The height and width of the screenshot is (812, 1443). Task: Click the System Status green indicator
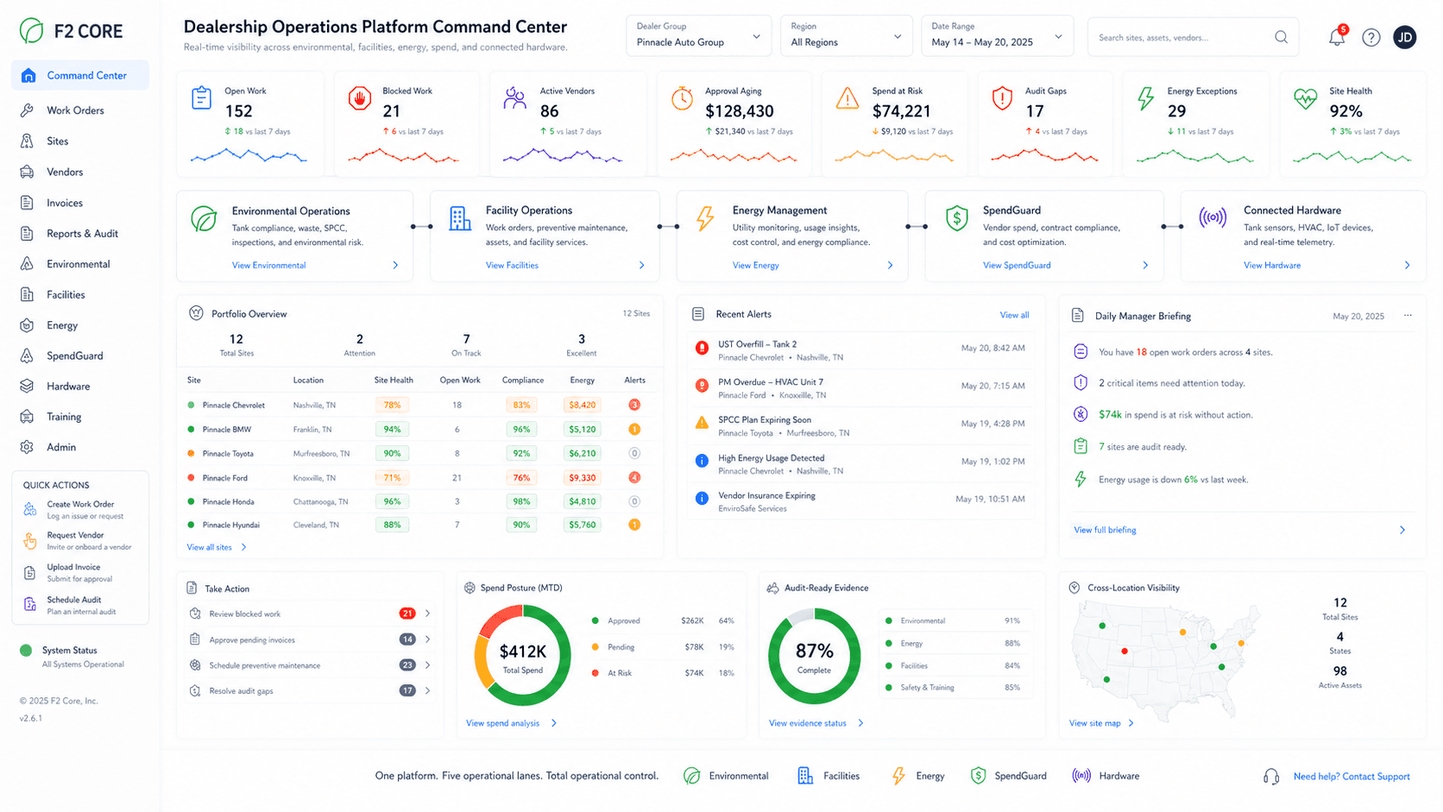tap(26, 651)
